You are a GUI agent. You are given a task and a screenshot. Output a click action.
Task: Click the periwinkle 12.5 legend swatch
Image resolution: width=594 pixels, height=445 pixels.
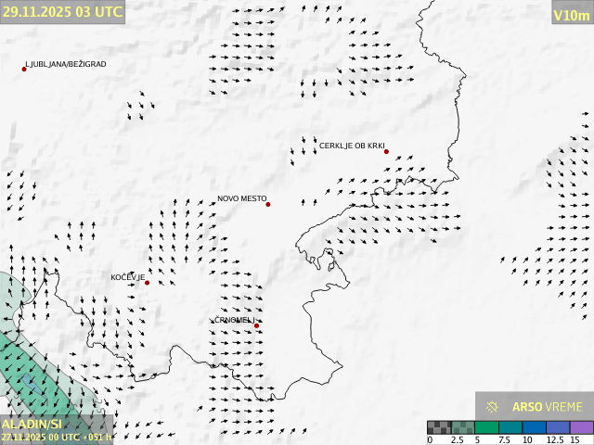(x=558, y=427)
